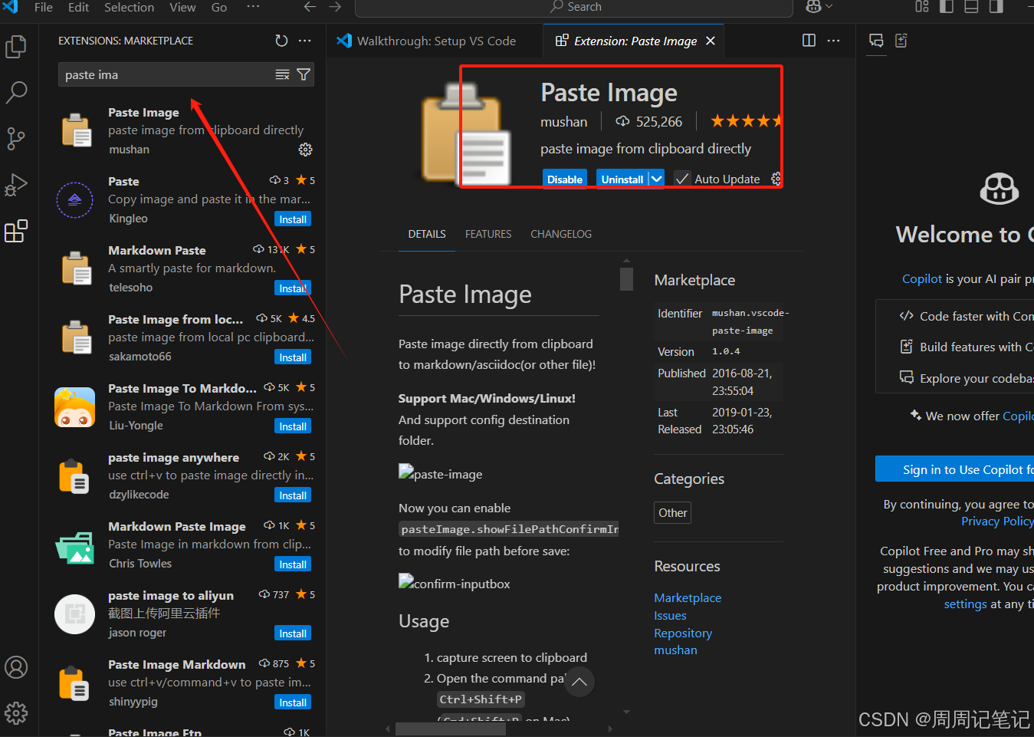Image resolution: width=1034 pixels, height=737 pixels.
Task: Open the Paste Image extension settings gear in the header
Action: [776, 179]
